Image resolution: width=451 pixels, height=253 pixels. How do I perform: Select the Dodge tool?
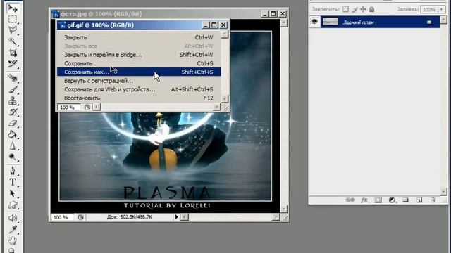(13, 157)
